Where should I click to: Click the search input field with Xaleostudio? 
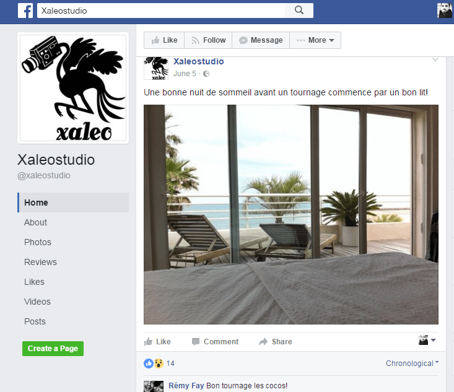(x=161, y=11)
